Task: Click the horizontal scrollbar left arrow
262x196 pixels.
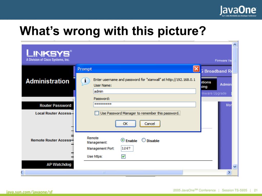Action: click(x=23, y=172)
